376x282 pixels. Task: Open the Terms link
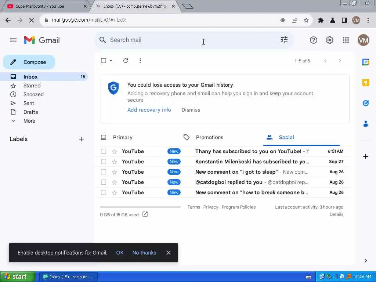tap(194, 207)
